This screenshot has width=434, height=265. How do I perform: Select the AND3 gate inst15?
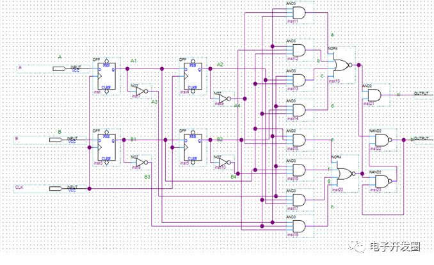click(x=299, y=140)
